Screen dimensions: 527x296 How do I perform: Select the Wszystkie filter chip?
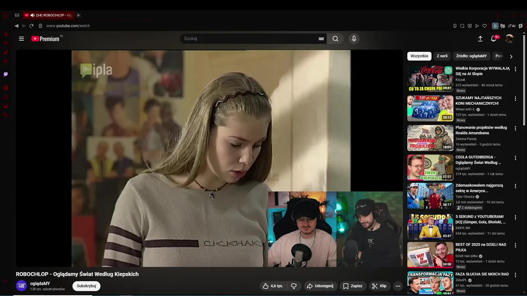coord(419,56)
